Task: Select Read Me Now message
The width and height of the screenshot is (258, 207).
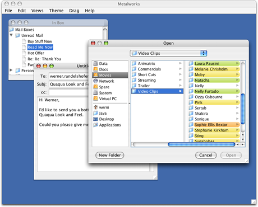Action: click(x=40, y=47)
